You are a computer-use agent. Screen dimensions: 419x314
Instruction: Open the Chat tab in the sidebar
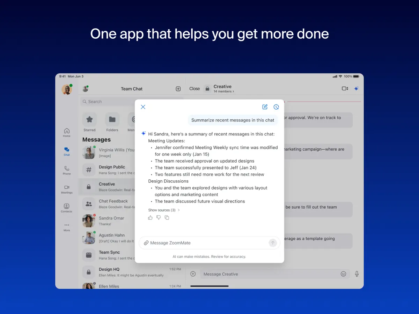[x=67, y=151]
